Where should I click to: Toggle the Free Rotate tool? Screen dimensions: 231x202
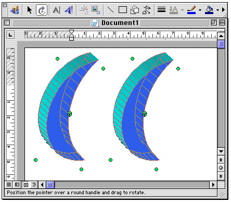[42, 10]
